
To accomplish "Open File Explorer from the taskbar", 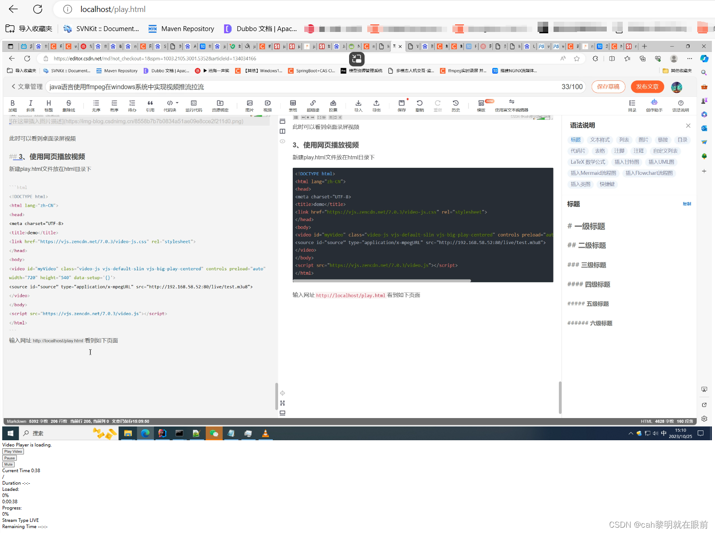I will (128, 433).
